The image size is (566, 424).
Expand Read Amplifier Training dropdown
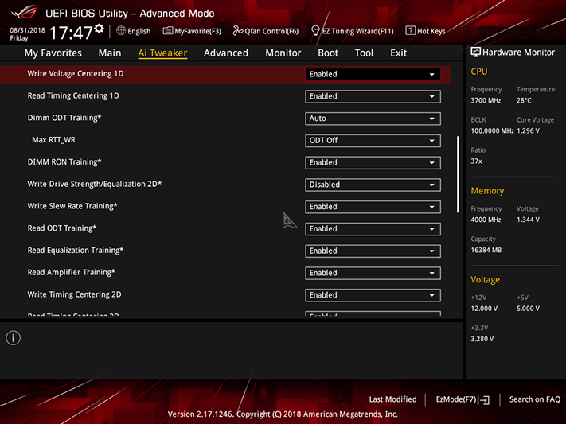(373, 273)
